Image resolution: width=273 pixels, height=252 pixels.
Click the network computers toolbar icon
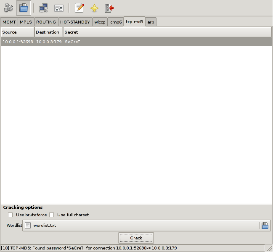pyautogui.click(x=43, y=8)
